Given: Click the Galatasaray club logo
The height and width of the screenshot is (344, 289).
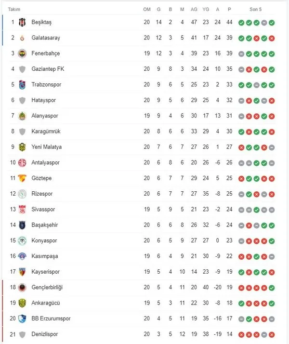Looking at the screenshot, I should coord(22,38).
